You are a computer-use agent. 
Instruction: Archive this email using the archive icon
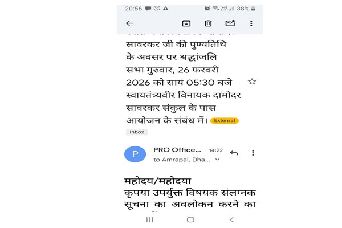(186, 23)
